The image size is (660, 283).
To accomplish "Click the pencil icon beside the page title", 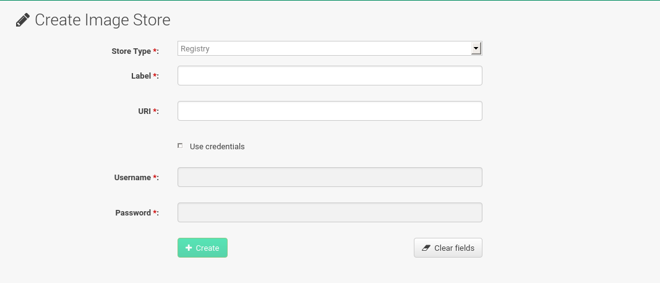I will click(22, 20).
